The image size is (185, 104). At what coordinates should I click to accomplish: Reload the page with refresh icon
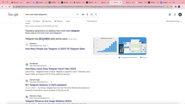tap(10, 7)
